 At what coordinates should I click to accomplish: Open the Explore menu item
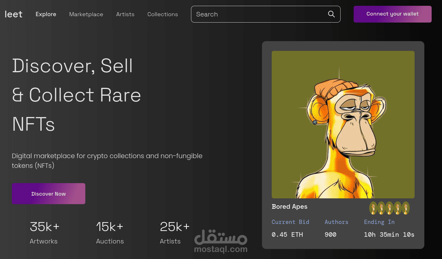click(46, 14)
